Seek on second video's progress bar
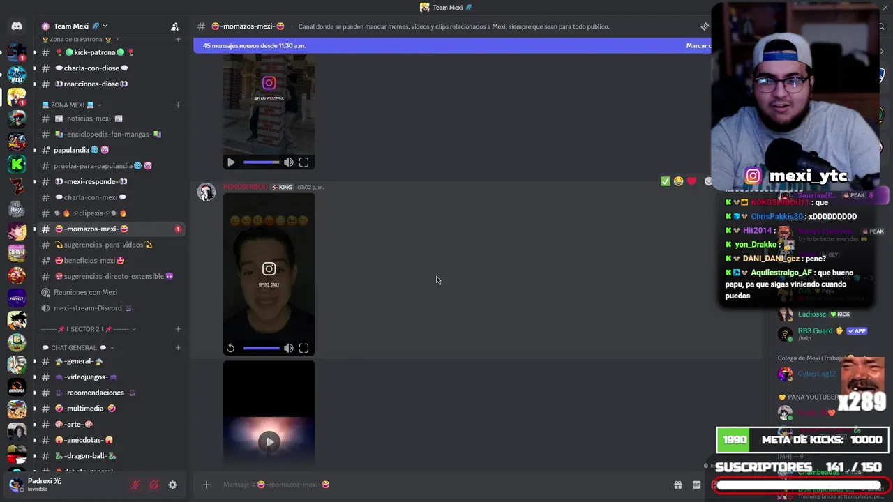Screen dimensions: 893x502 (261, 348)
